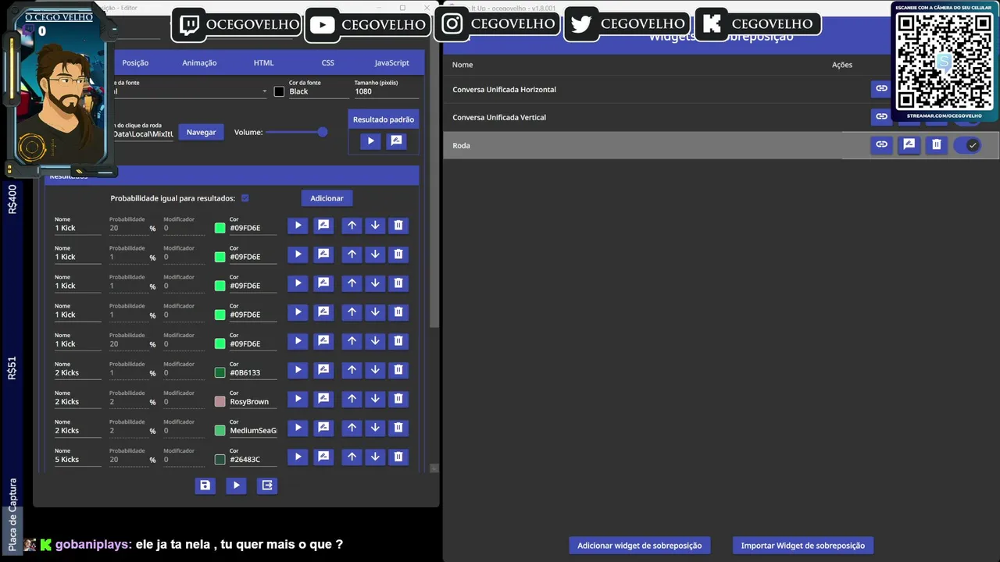Toggle the Roda widget enabled switch
The width and height of the screenshot is (1000, 562).
(x=968, y=145)
